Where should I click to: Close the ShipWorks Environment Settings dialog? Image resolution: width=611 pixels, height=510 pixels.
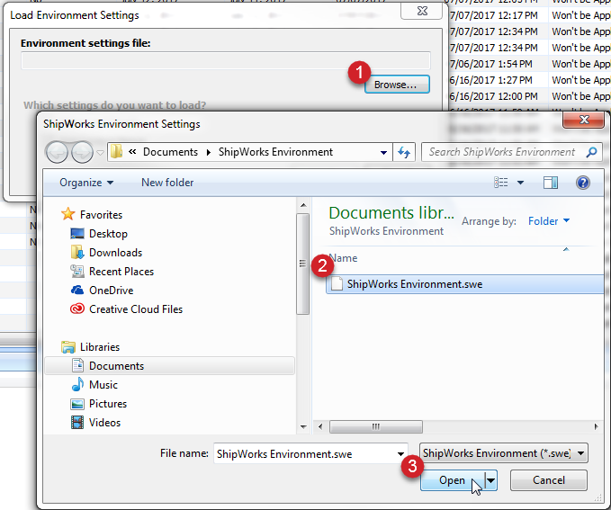point(584,120)
